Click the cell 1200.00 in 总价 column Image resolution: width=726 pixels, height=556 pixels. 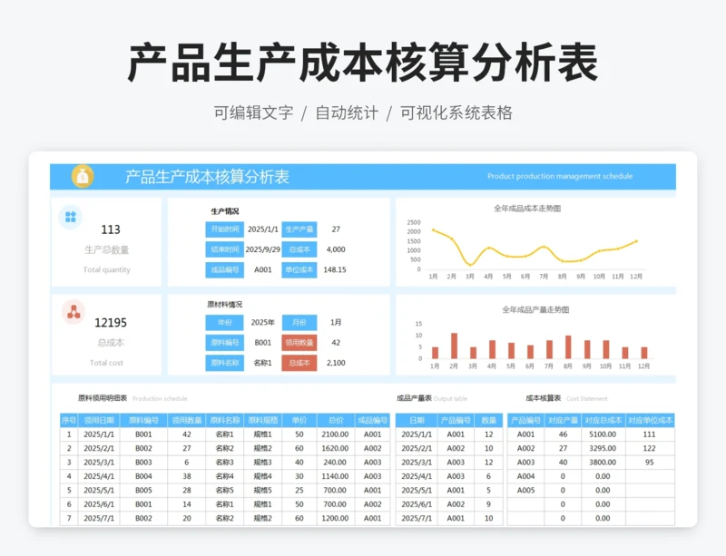tap(335, 518)
